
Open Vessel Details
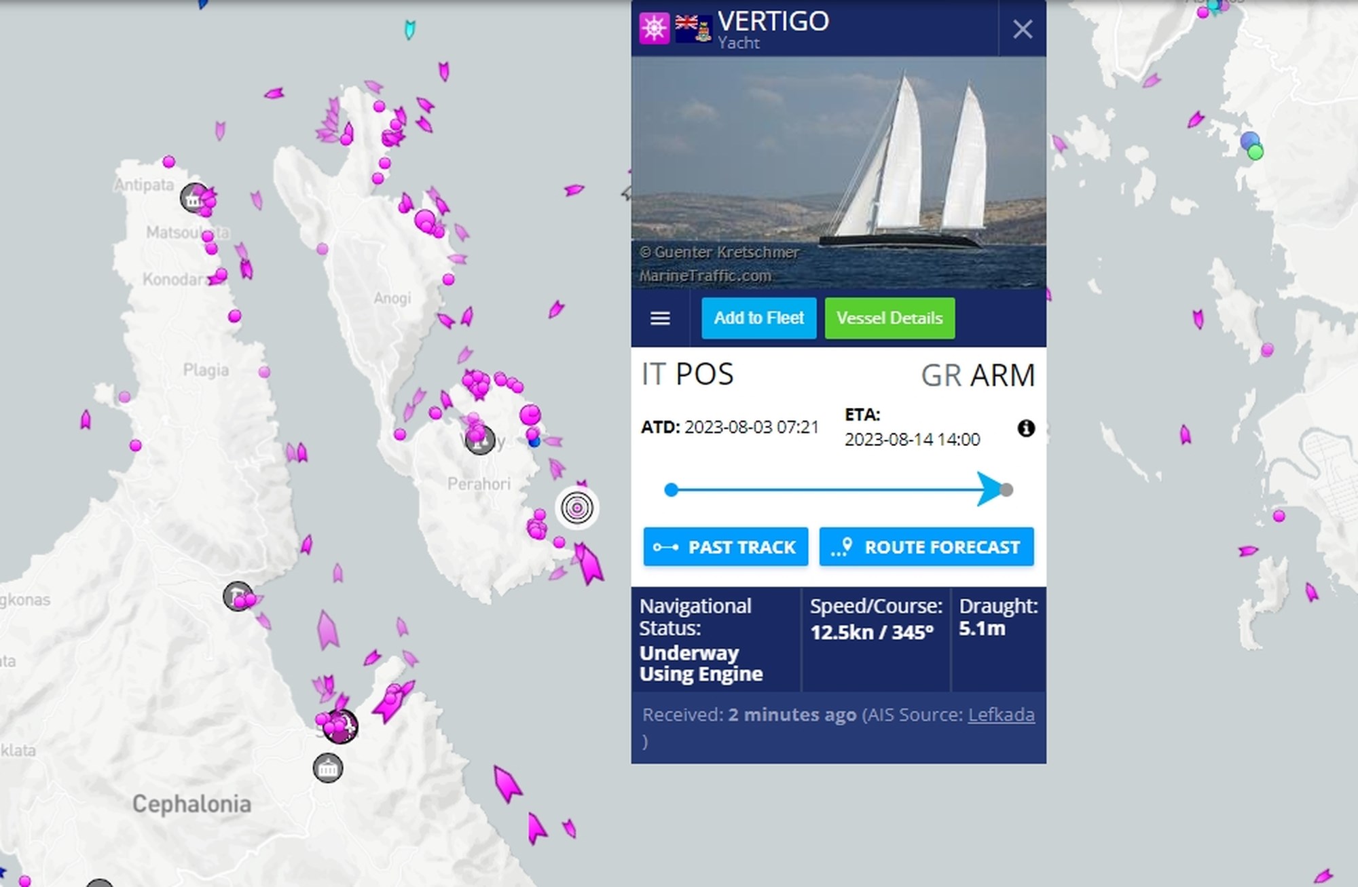(889, 318)
